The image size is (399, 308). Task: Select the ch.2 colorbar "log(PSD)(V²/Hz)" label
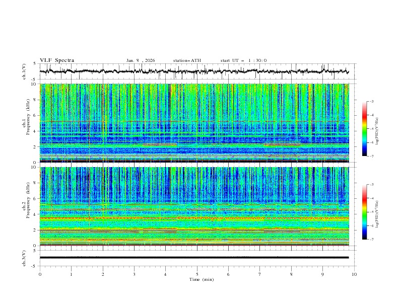click(x=377, y=214)
